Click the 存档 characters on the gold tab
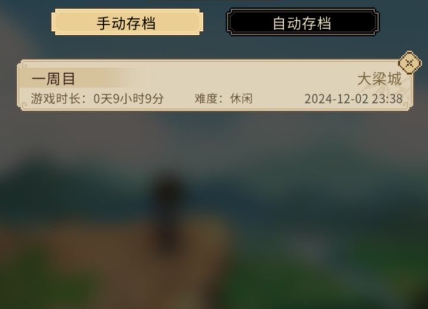Image resolution: width=428 pixels, height=309 pixels. [141, 23]
